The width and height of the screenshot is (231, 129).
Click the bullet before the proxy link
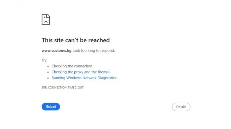coord(48,72)
